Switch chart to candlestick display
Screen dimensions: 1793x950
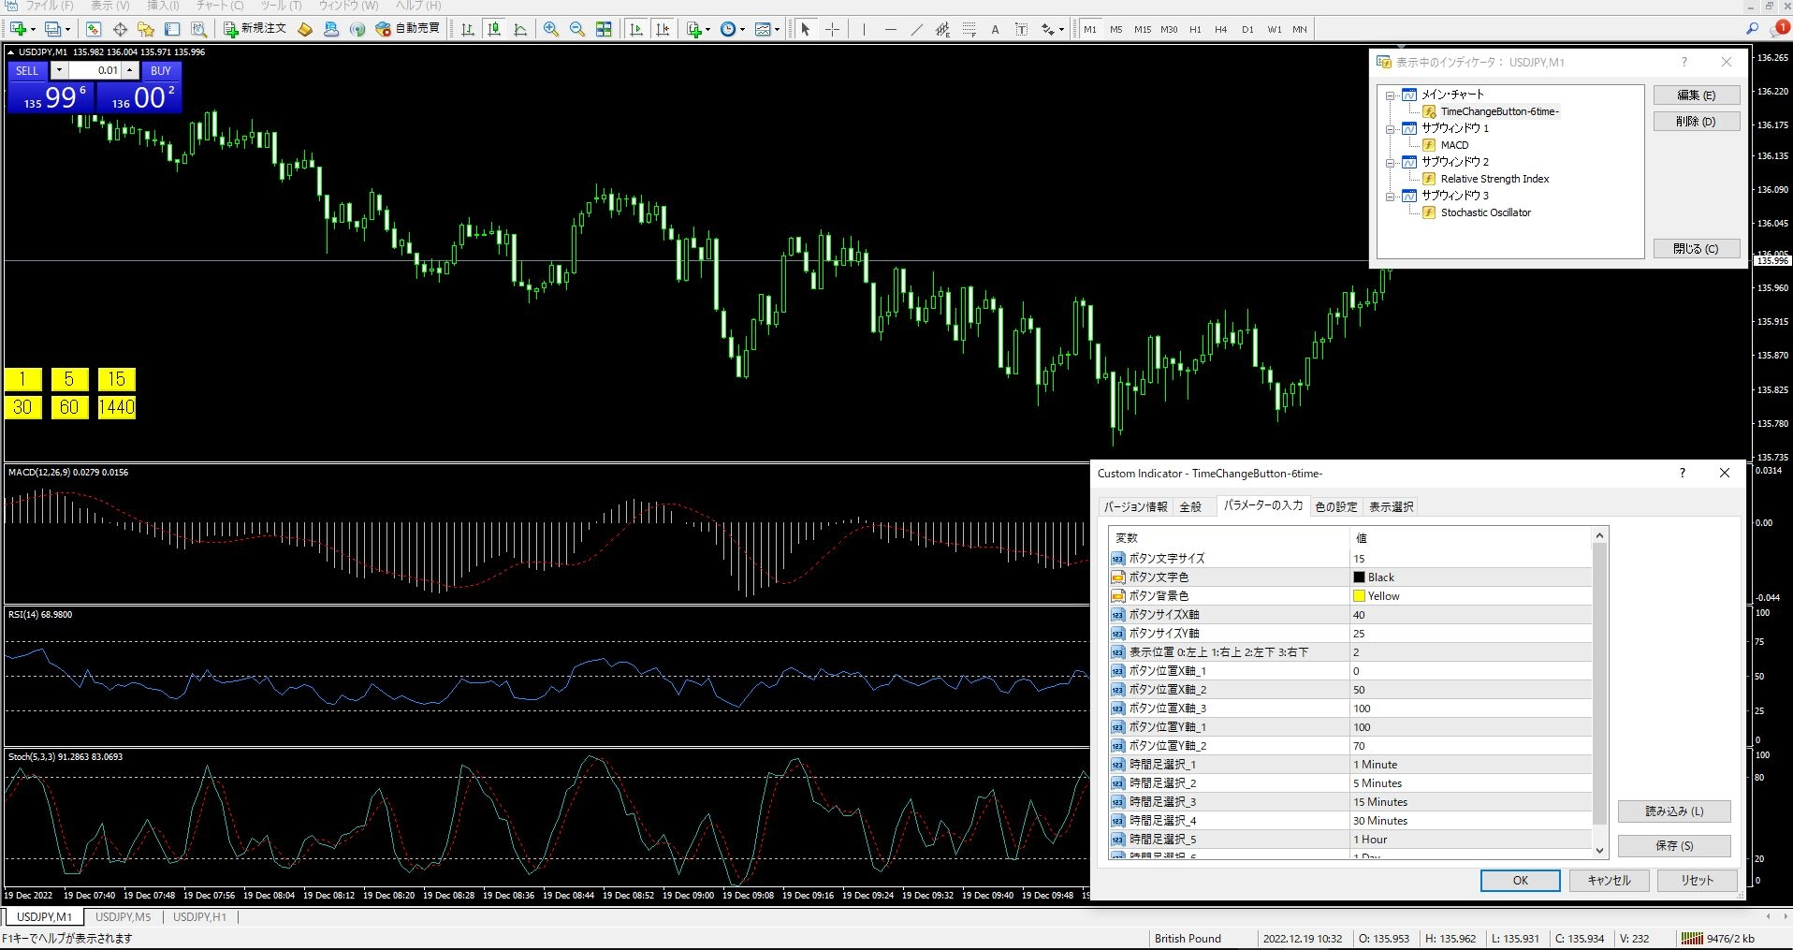(494, 29)
